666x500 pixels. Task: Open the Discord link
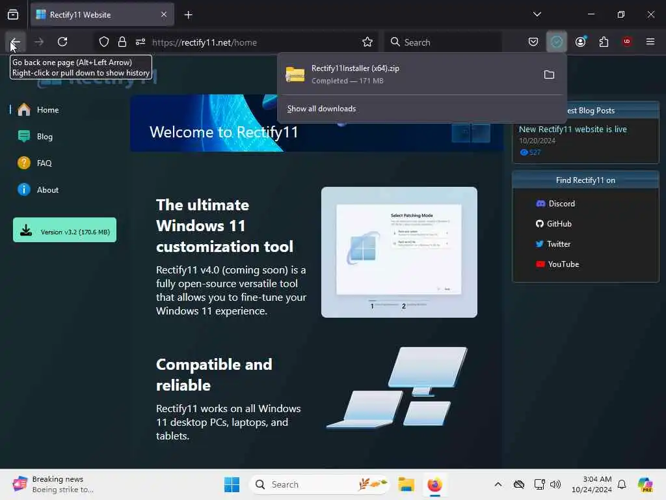point(555,204)
